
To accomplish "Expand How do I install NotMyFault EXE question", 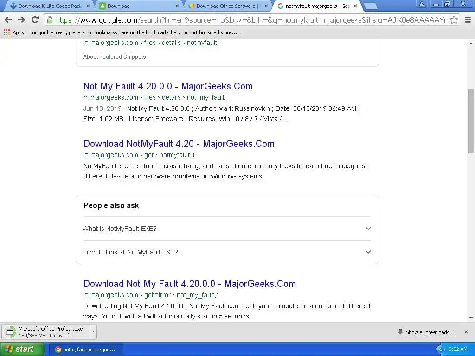I will coord(227,252).
